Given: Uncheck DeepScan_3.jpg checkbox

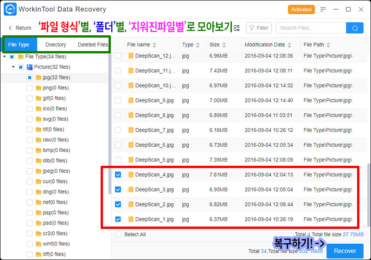Looking at the screenshot, I should coord(118,189).
